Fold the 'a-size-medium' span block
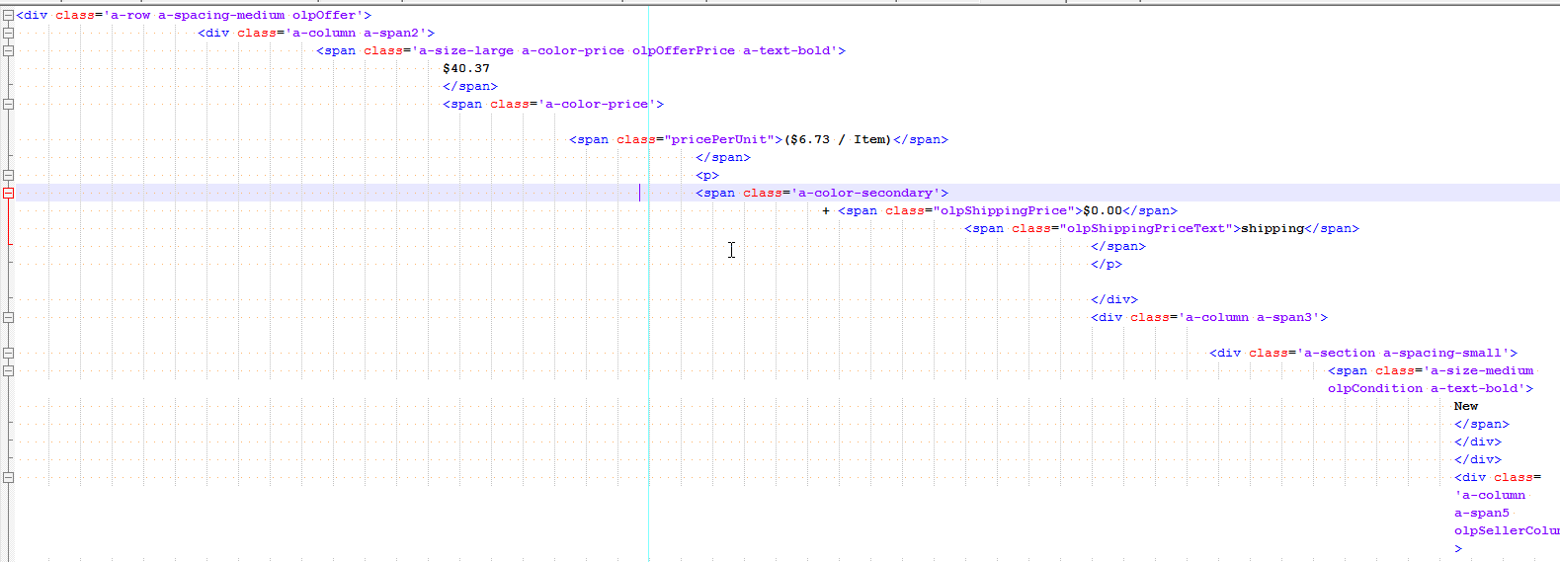The image size is (1560, 562). (x=8, y=370)
